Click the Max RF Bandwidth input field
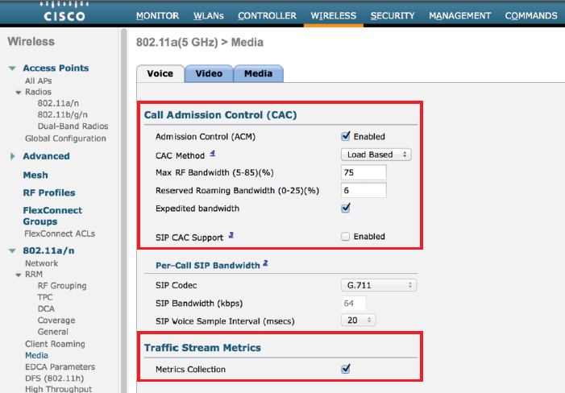 (363, 172)
